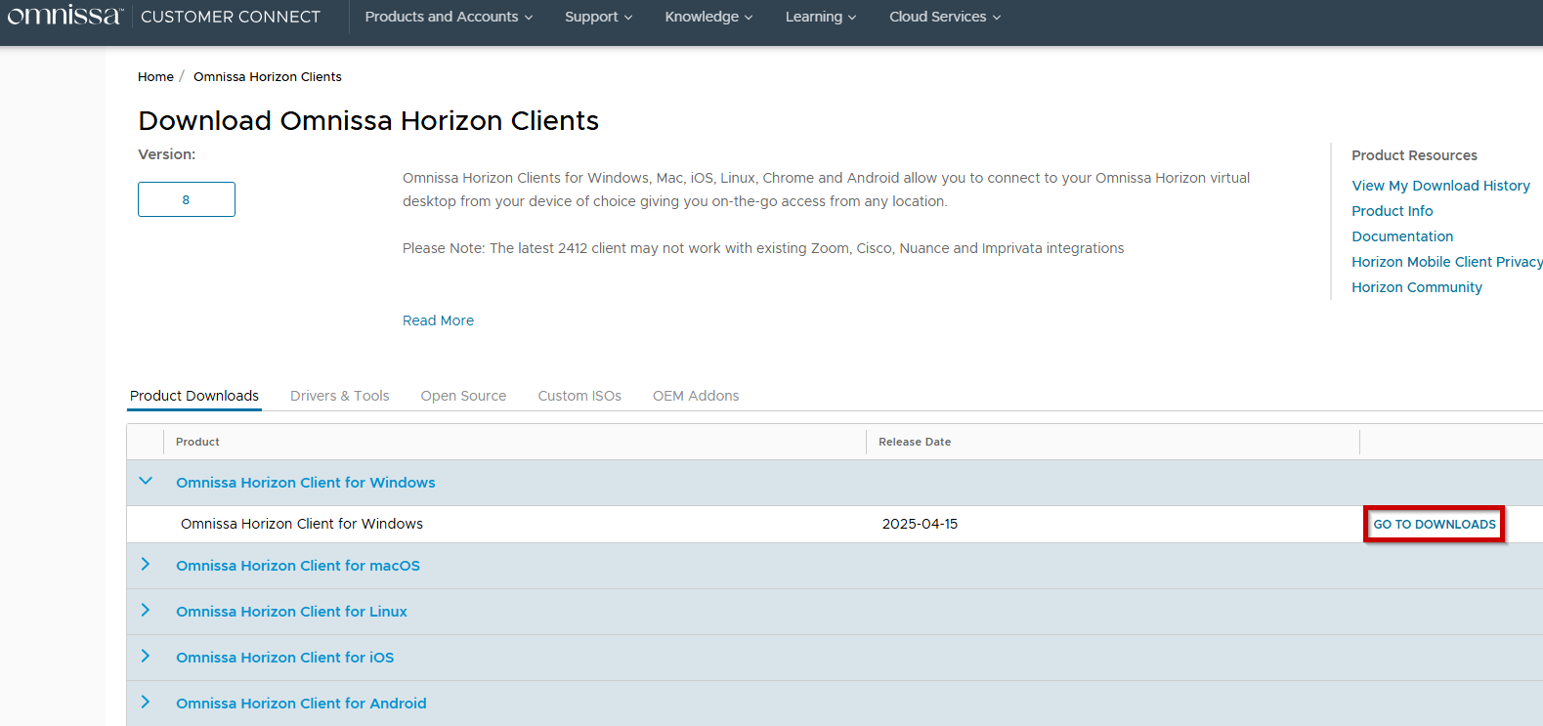This screenshot has height=726, width=1543.
Task: Select the Product Downloads tab
Action: tap(194, 396)
